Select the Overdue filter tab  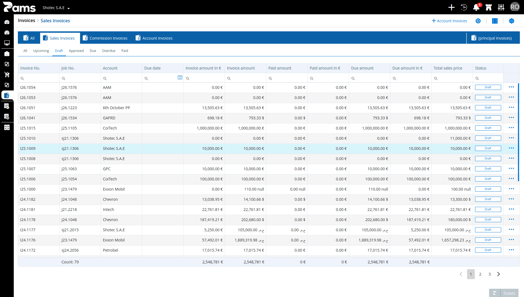pyautogui.click(x=109, y=51)
